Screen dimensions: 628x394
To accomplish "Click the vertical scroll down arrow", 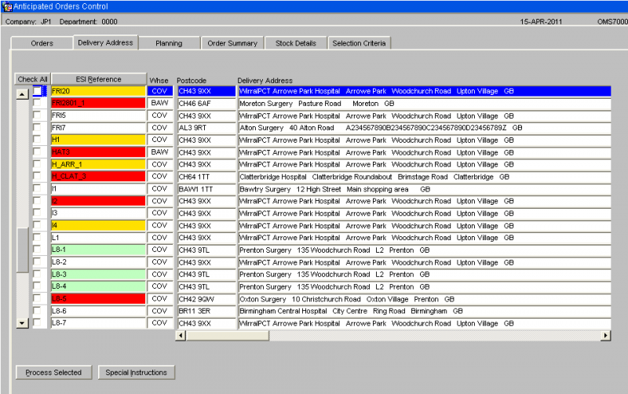I will [x=23, y=323].
